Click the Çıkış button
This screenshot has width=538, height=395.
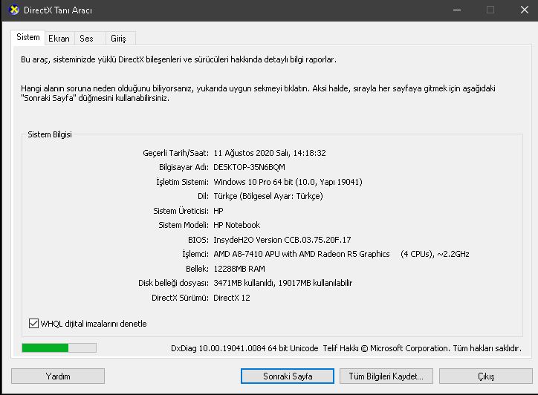pos(486,376)
